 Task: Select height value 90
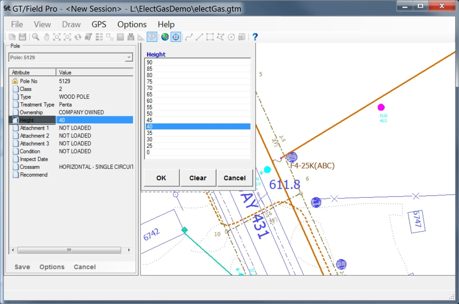tap(198, 62)
